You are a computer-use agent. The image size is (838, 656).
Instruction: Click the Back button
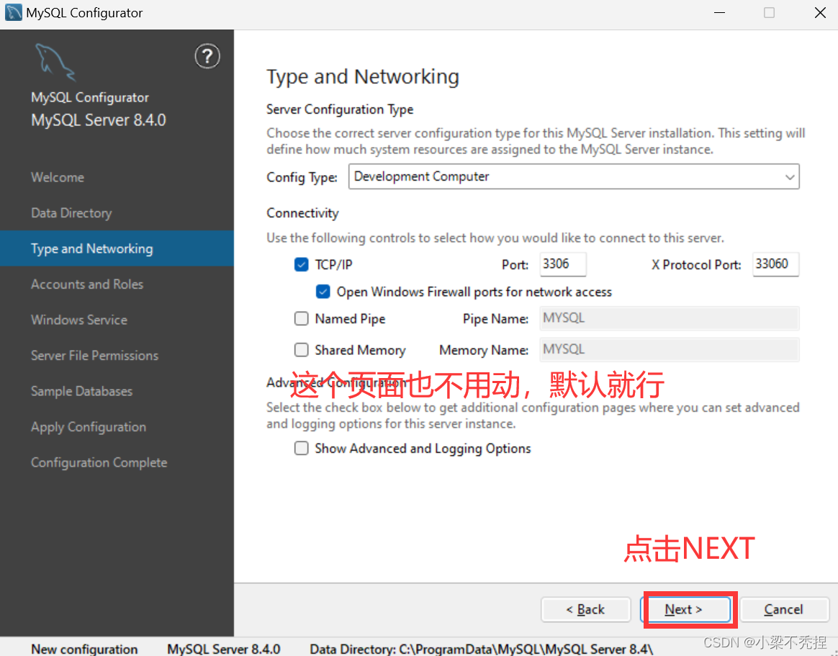pos(586,609)
